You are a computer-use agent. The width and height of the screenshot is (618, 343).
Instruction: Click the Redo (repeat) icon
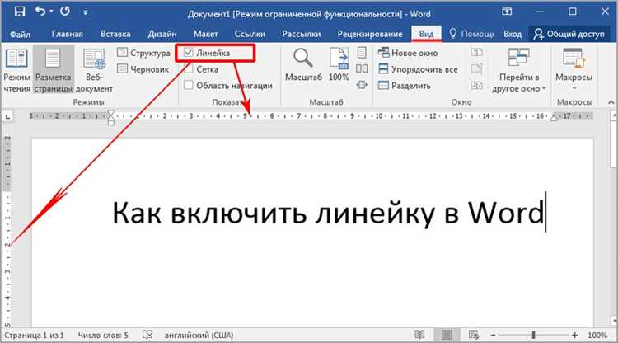pyautogui.click(x=65, y=12)
